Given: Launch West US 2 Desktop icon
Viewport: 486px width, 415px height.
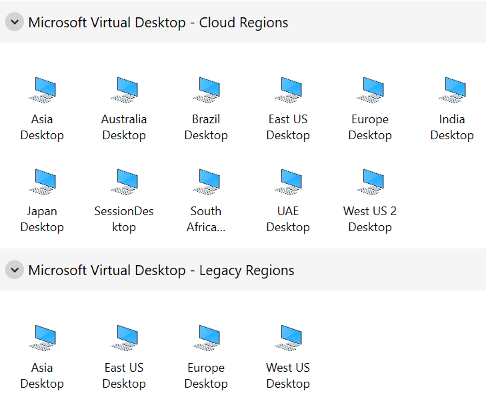Looking at the screenshot, I should pos(370,182).
